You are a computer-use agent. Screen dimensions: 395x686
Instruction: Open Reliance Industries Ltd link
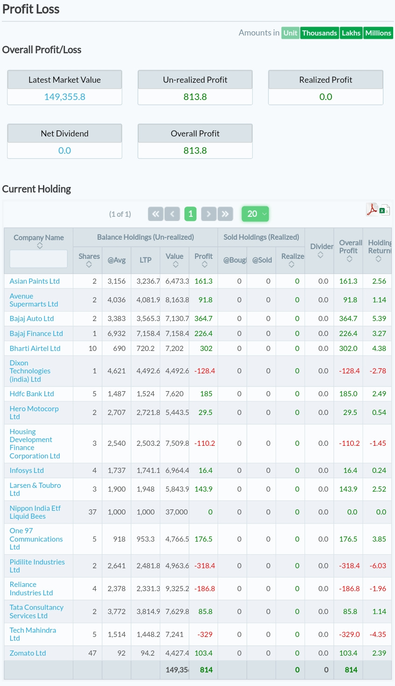(x=31, y=589)
